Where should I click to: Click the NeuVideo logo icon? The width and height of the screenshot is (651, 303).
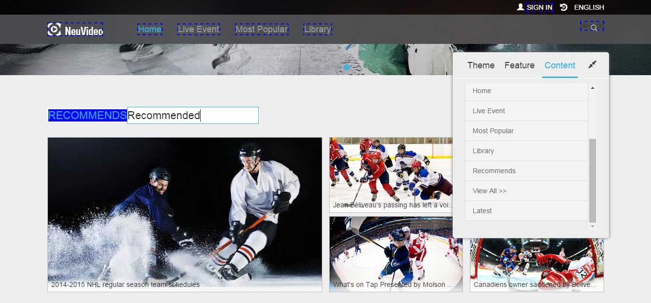coord(54,29)
